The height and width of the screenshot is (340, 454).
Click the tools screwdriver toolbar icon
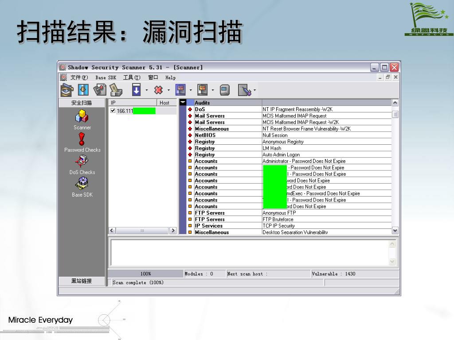click(245, 90)
